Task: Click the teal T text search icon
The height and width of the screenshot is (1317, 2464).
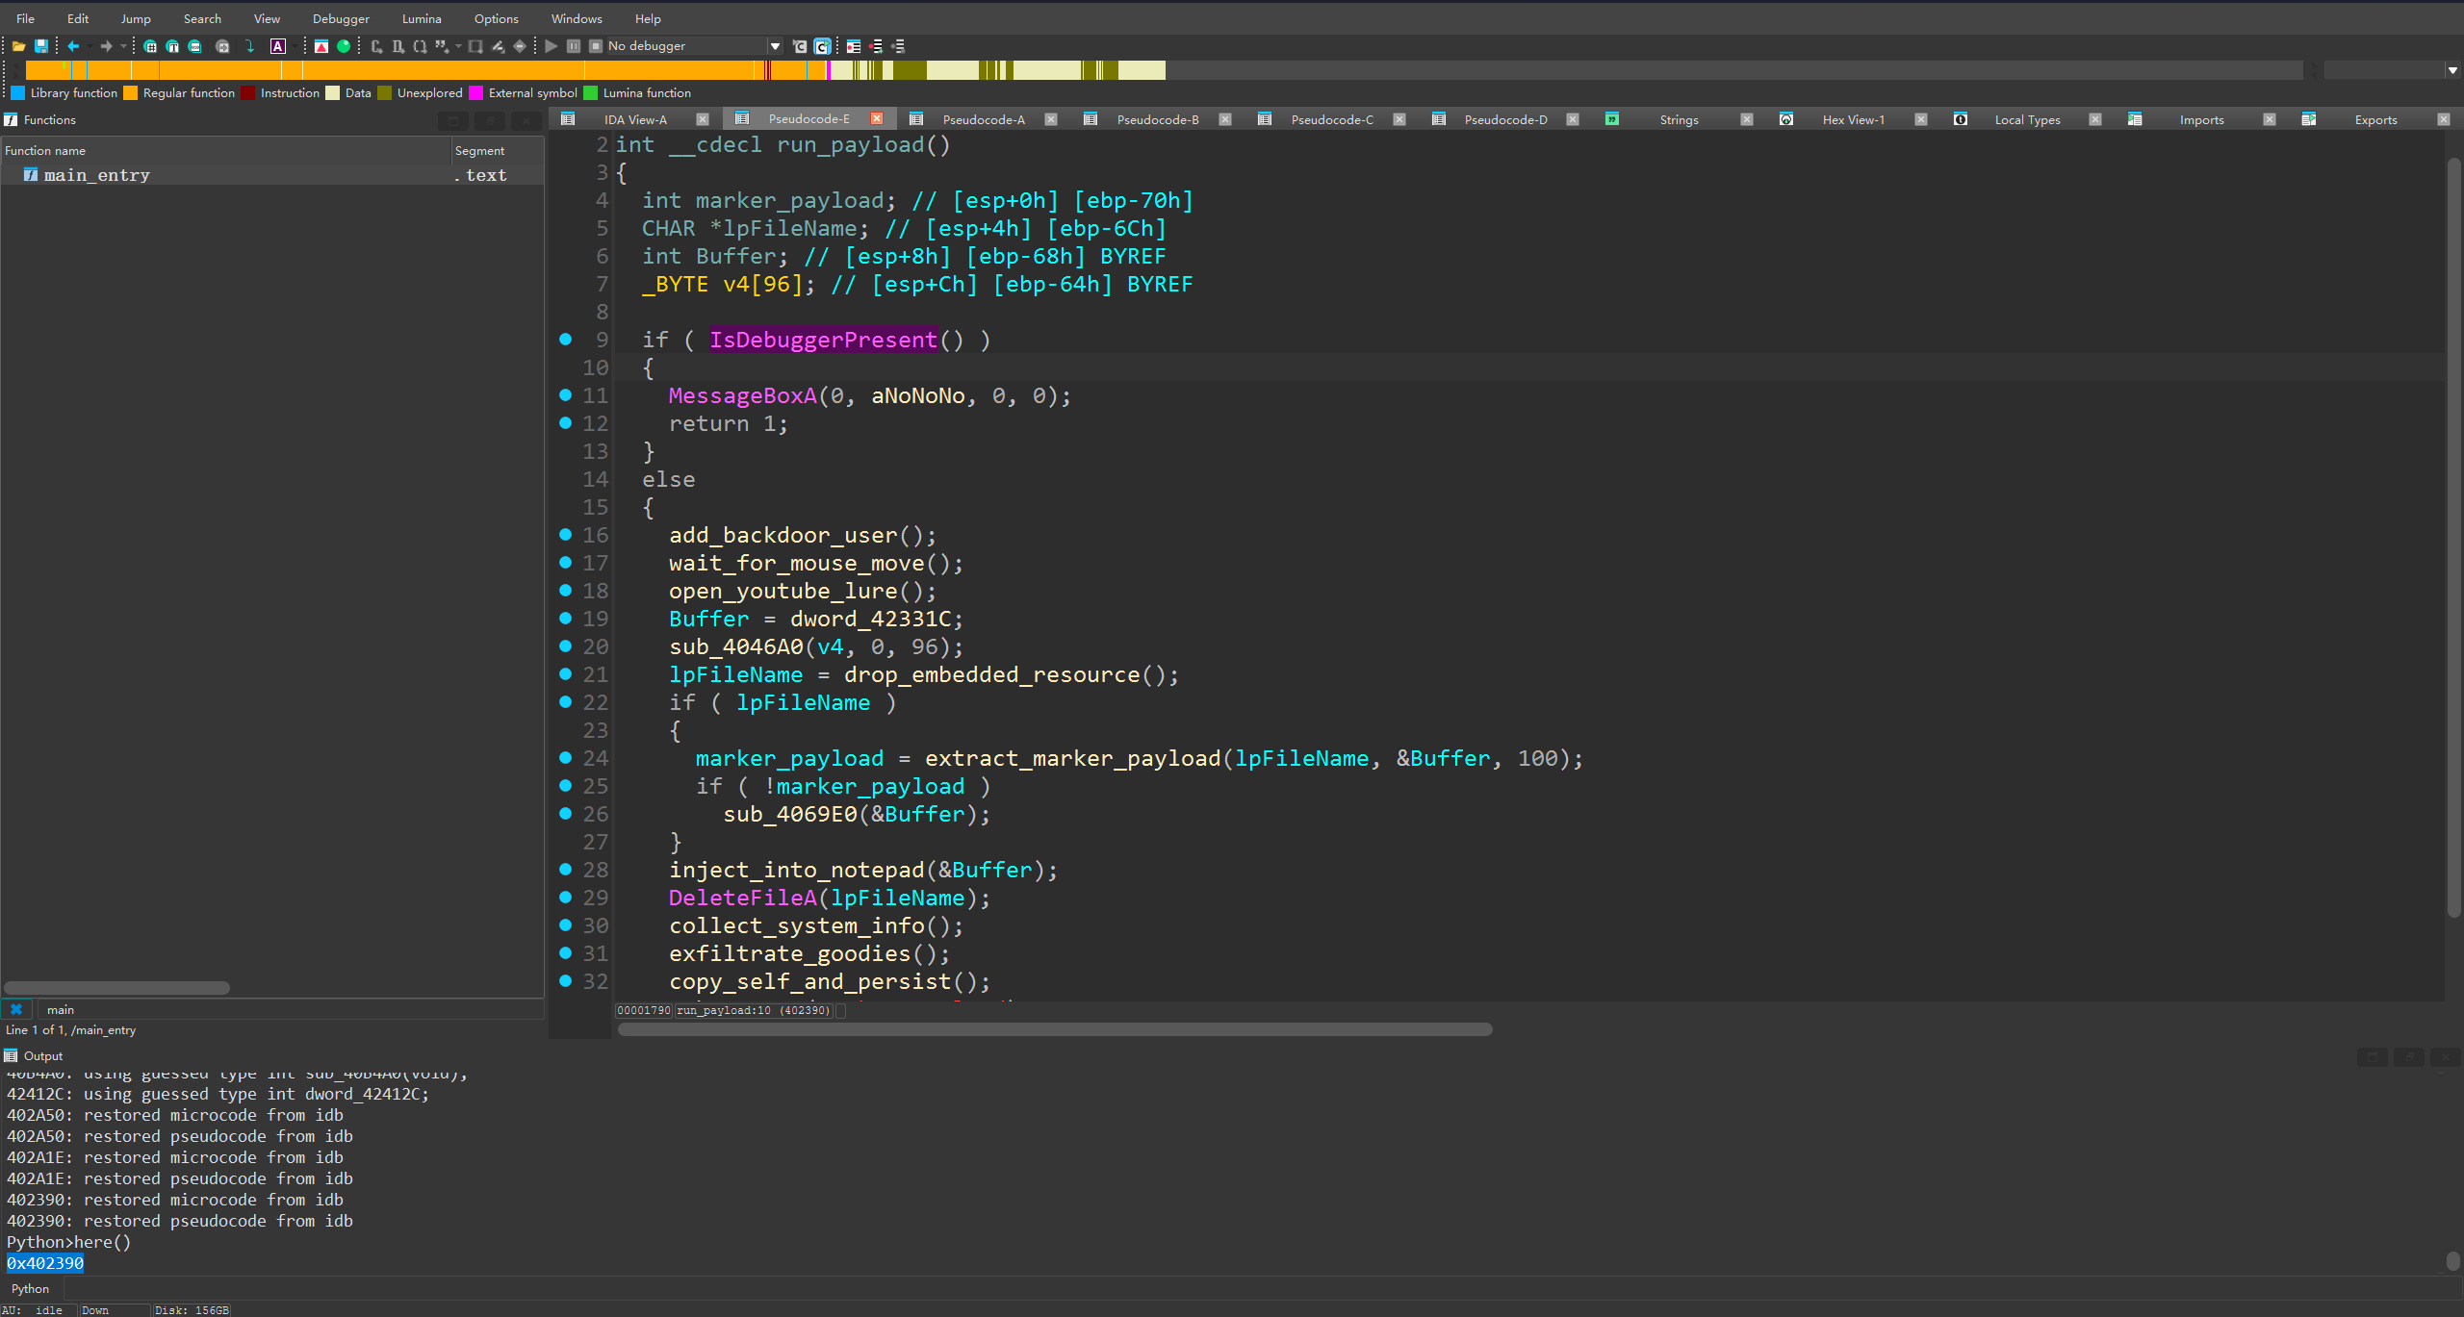Action: [172, 46]
